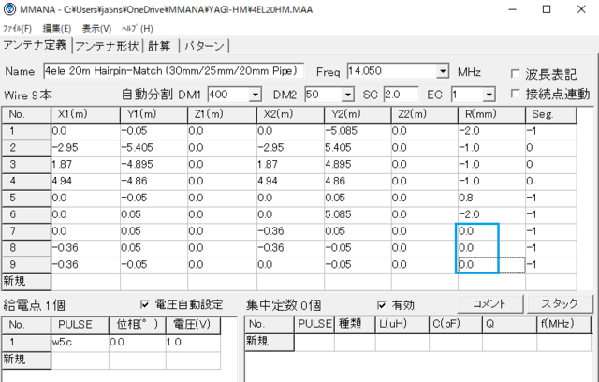The width and height of the screenshot is (599, 382).
Task: Click the コメント button
Action: 489,304
